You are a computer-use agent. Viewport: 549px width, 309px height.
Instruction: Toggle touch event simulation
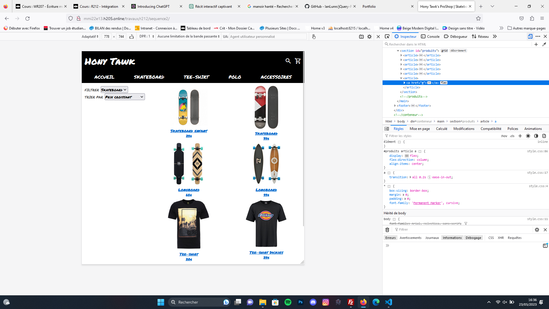314,37
